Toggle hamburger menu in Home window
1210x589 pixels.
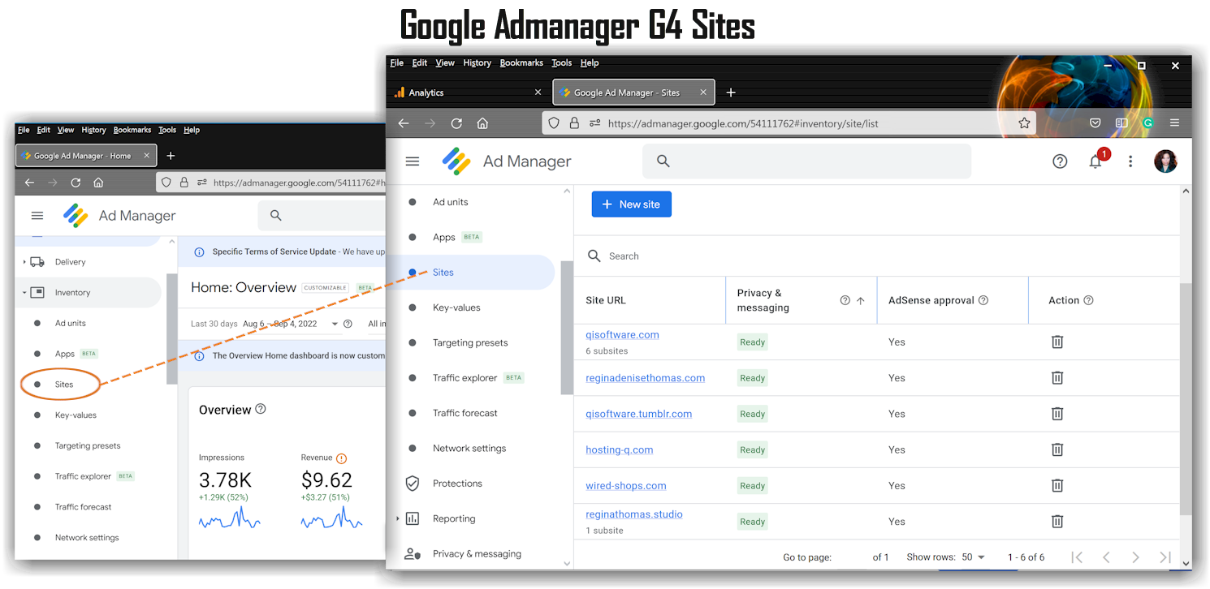37,215
